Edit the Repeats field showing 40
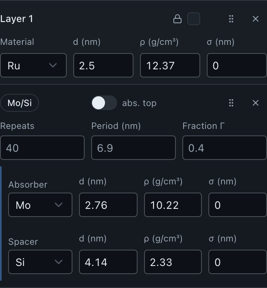 click(x=42, y=148)
